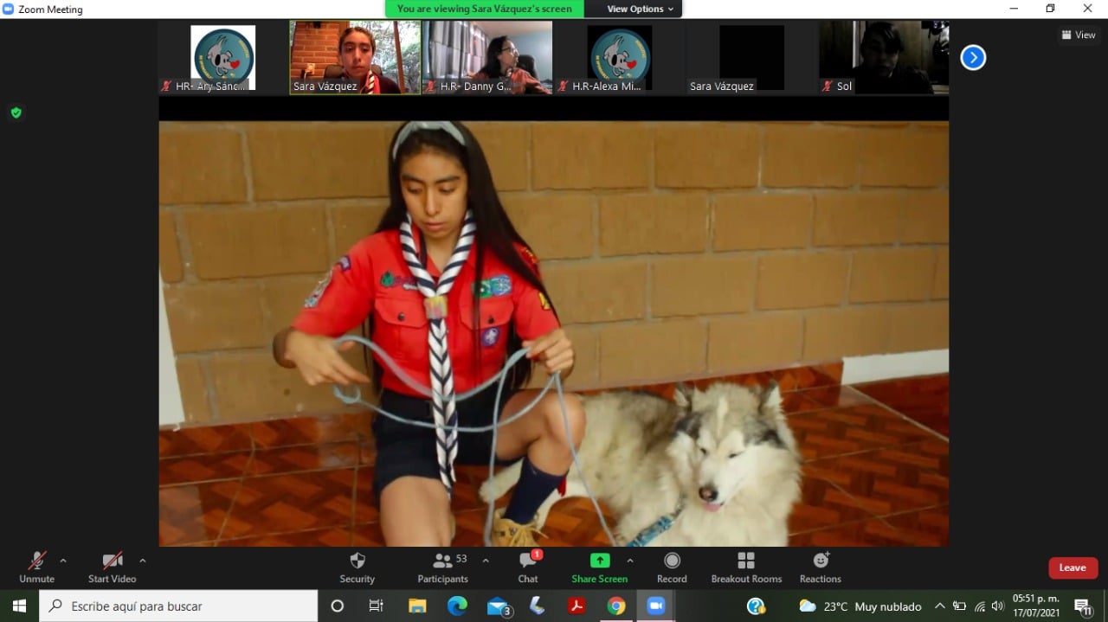Open the Chat panel
The height and width of the screenshot is (622, 1108).
pyautogui.click(x=528, y=567)
